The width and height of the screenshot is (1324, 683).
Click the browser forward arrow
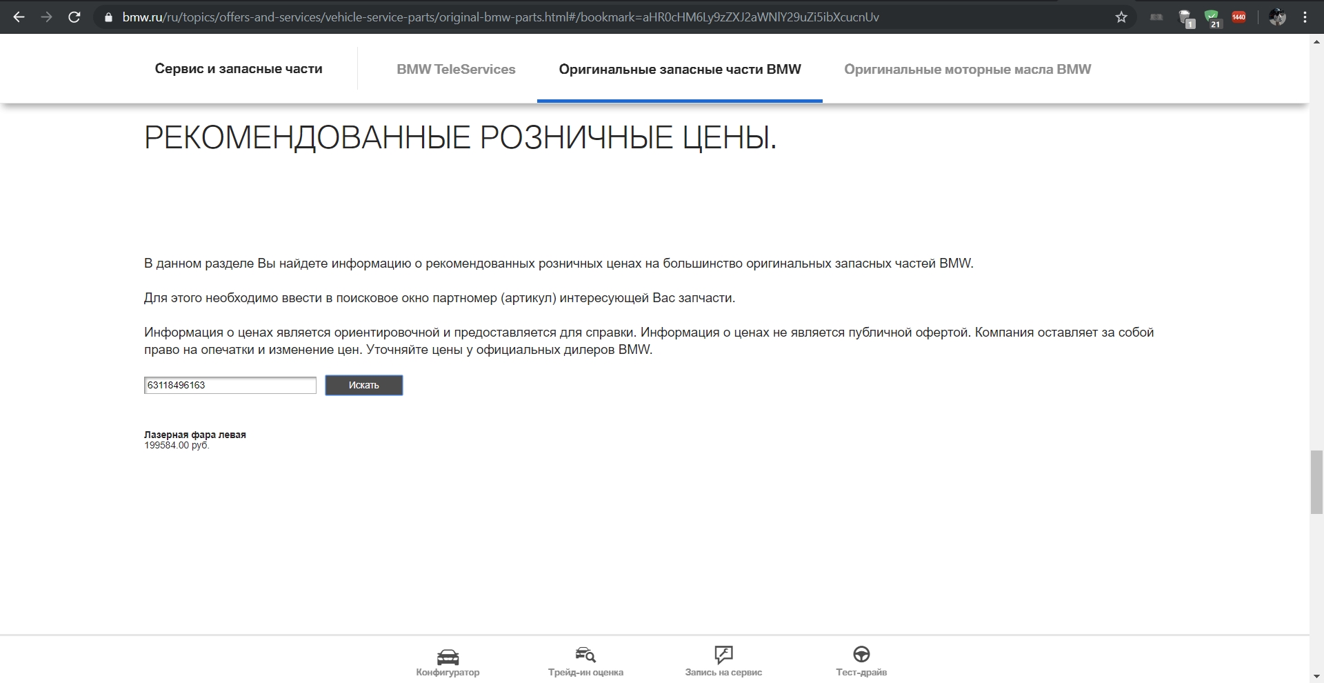point(47,17)
